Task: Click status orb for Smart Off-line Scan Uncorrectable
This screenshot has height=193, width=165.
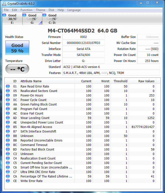Action: pyautogui.click(x=8, y=167)
